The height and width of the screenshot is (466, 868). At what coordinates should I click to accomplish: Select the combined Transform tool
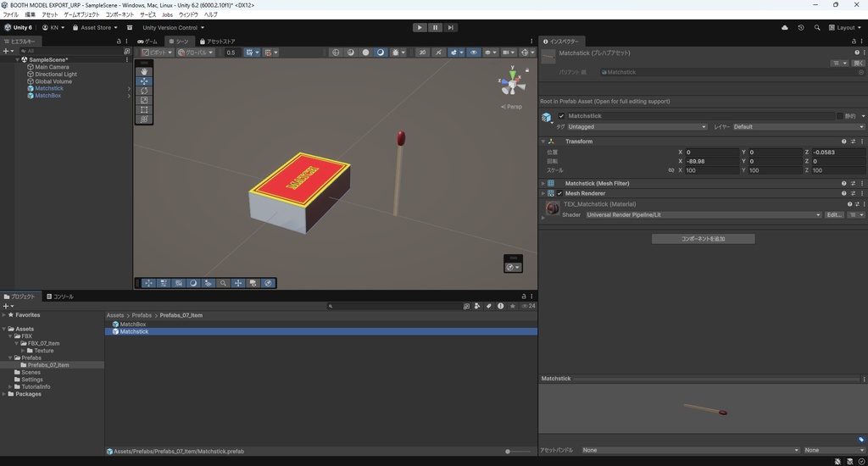click(144, 119)
